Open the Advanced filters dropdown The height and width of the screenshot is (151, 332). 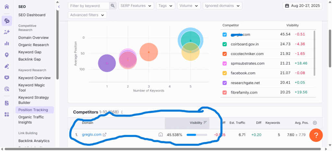[x=88, y=15]
